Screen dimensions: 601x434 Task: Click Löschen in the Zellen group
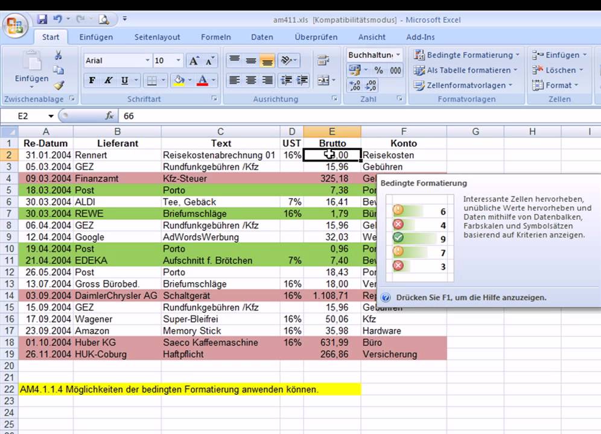pyautogui.click(x=558, y=71)
